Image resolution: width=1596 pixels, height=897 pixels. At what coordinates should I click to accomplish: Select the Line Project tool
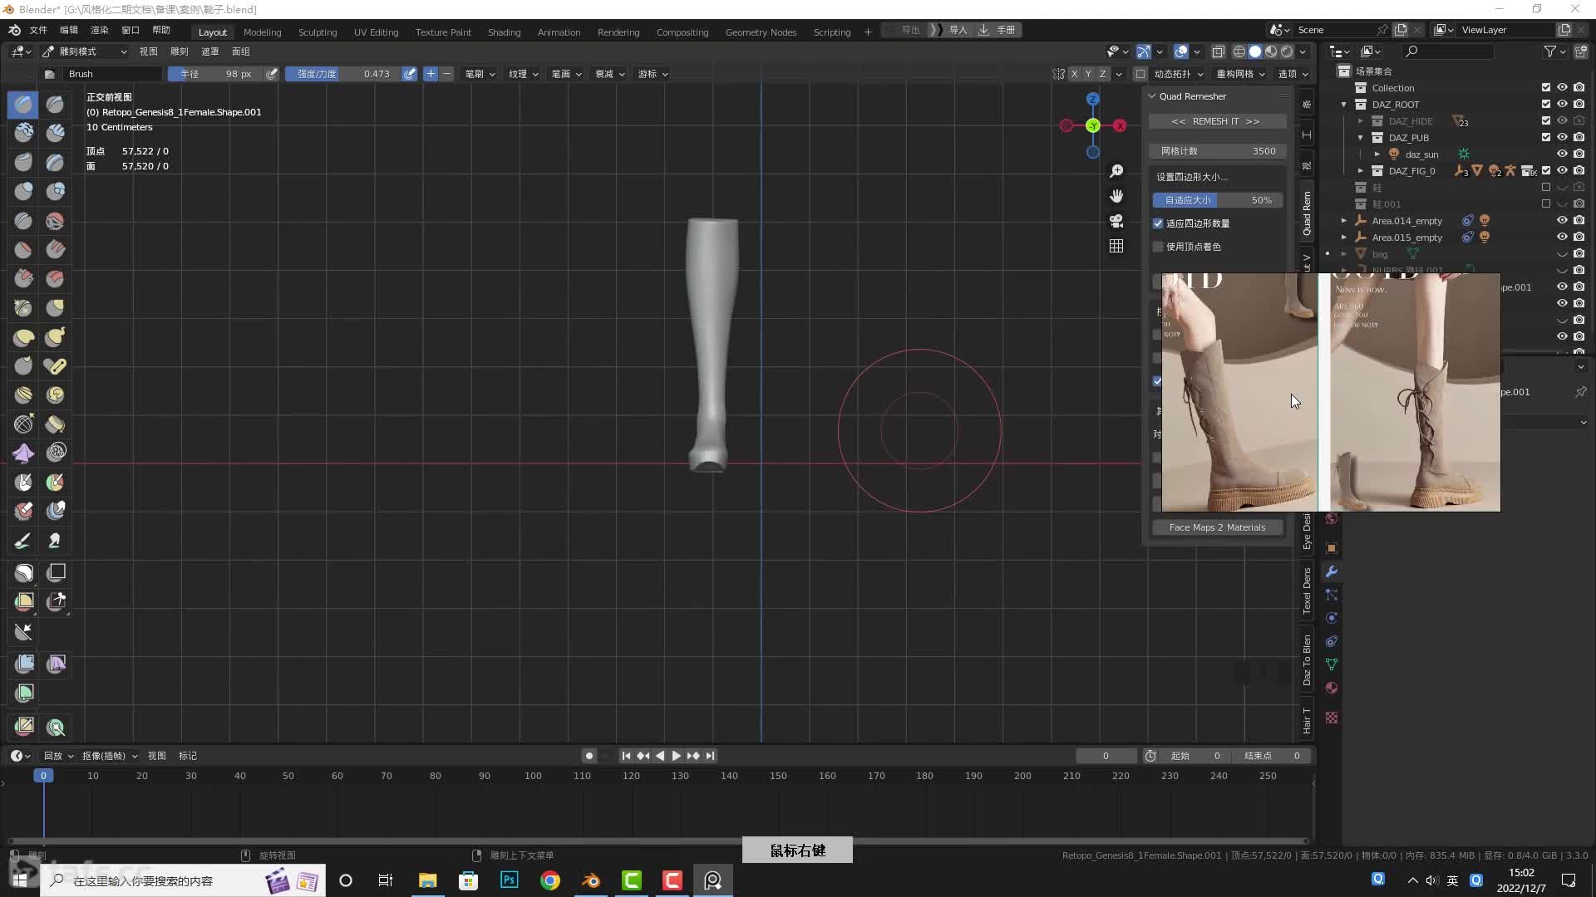(23, 632)
